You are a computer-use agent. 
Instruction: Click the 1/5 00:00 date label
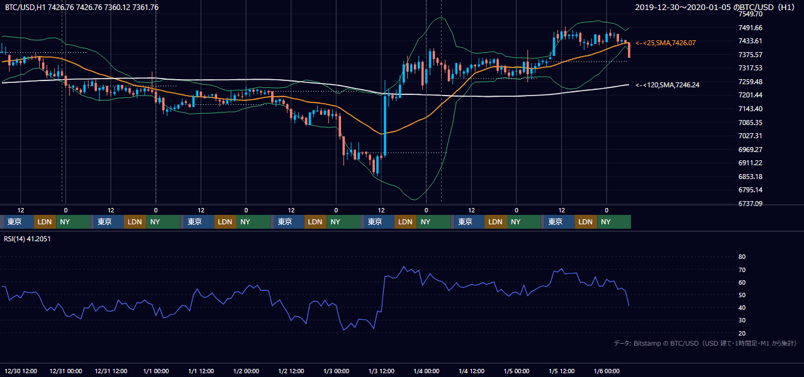[x=518, y=371]
